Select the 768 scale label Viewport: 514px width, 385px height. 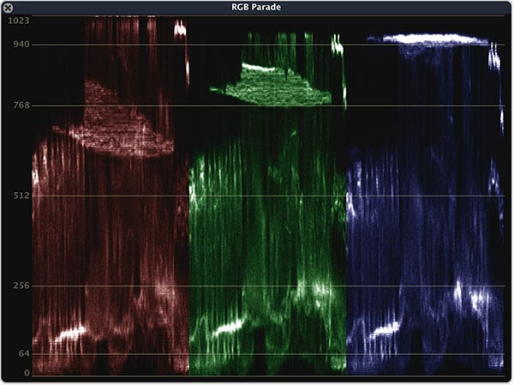pos(18,105)
